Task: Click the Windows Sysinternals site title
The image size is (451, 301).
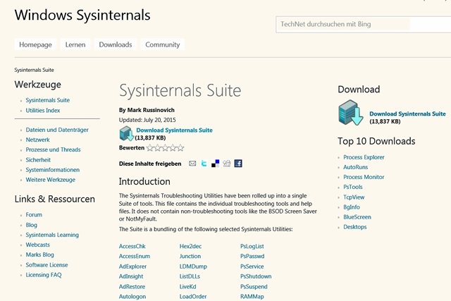Action: click(82, 16)
